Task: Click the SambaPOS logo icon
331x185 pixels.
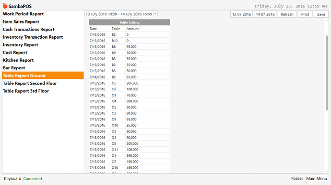Action: tap(5, 6)
